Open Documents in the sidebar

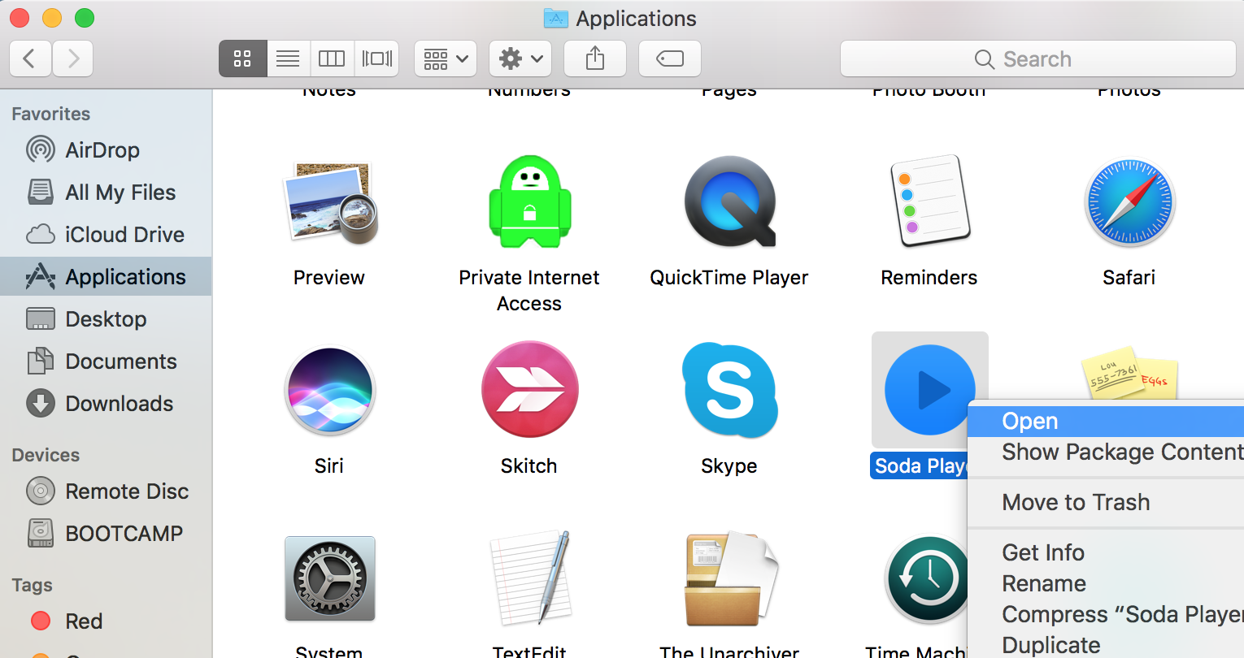(x=106, y=361)
